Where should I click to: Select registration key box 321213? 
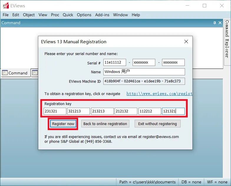pos(78,111)
